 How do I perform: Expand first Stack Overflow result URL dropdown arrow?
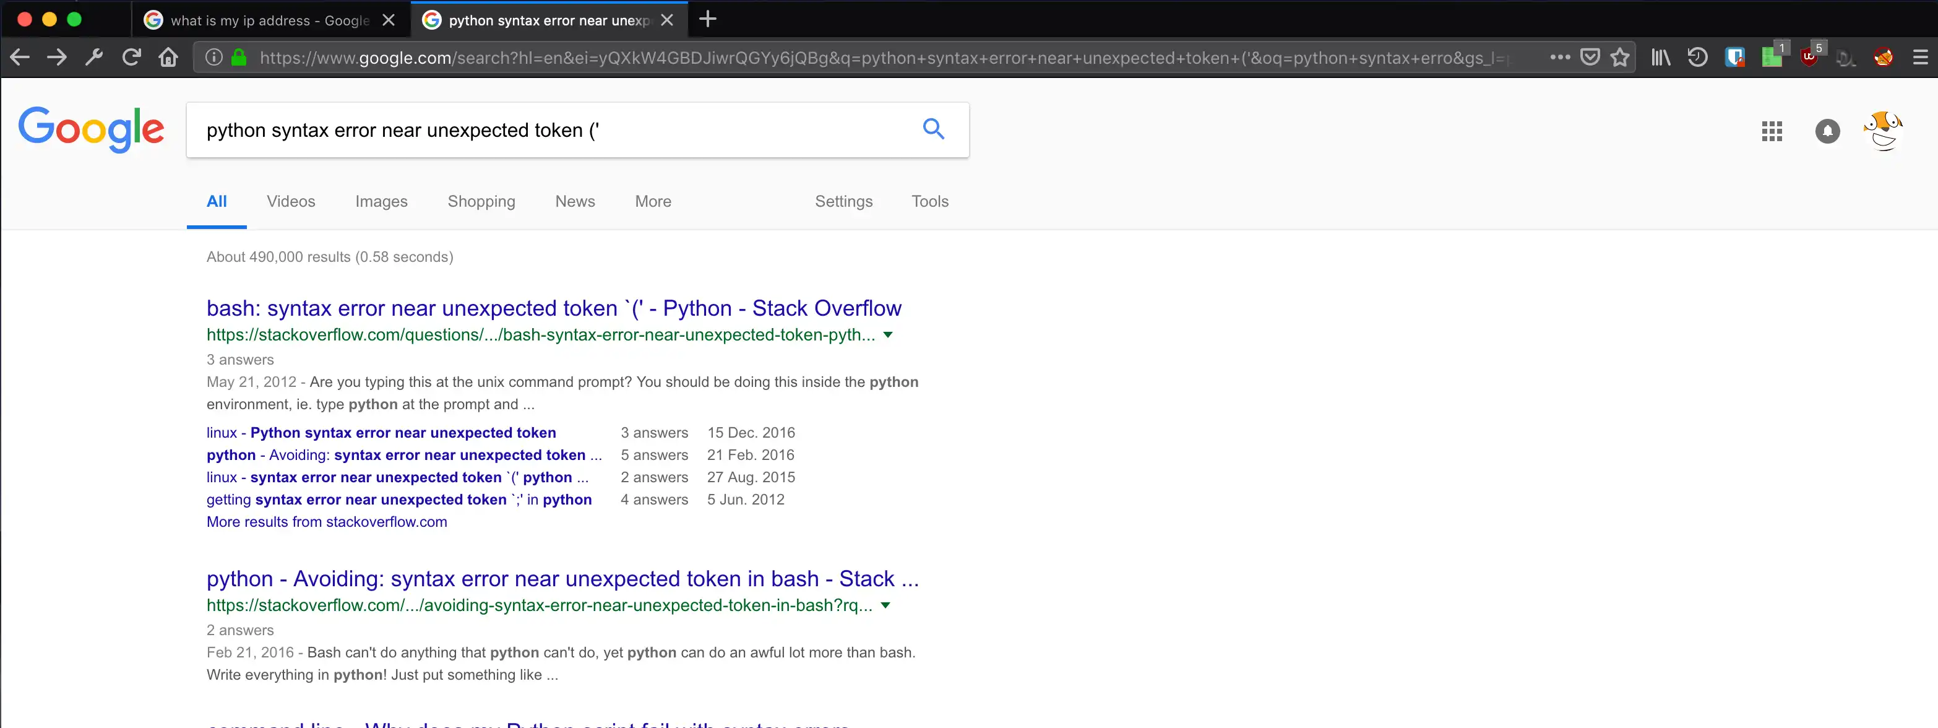coord(888,335)
